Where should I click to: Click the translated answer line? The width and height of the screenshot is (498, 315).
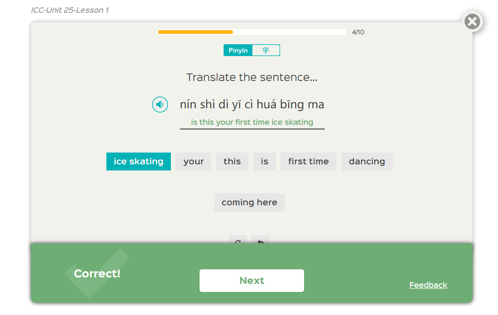coord(252,122)
